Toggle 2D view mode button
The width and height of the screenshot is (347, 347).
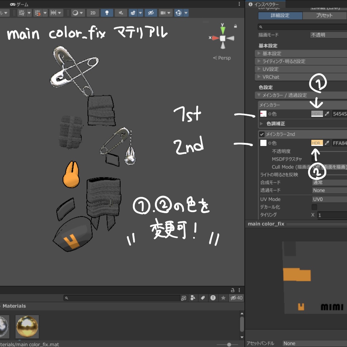tap(93, 13)
